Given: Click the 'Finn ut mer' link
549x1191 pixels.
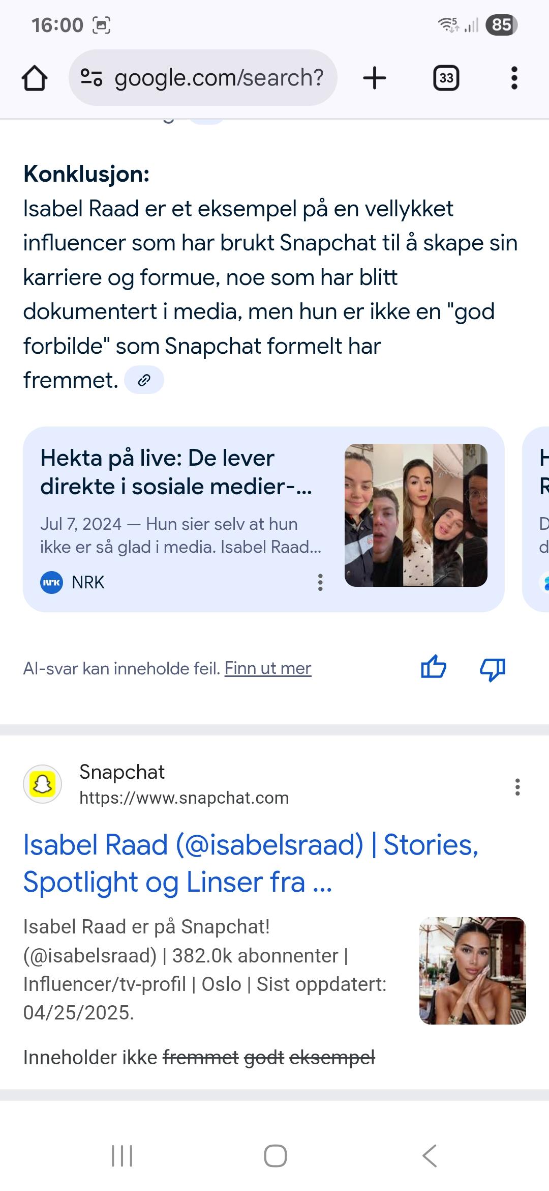Looking at the screenshot, I should coord(268,668).
